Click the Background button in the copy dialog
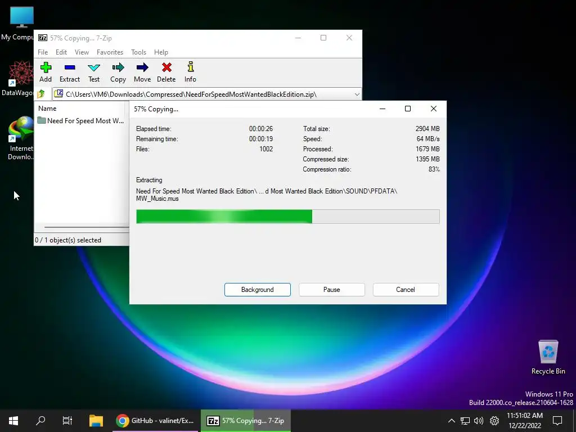Screen dimensions: 576x432 click(258, 290)
